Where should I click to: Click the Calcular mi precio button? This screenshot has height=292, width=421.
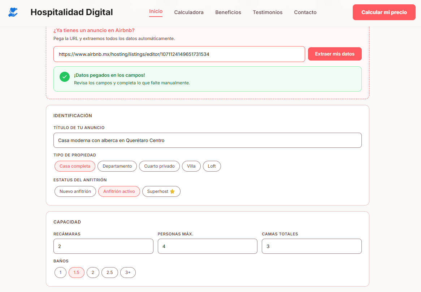coord(384,12)
